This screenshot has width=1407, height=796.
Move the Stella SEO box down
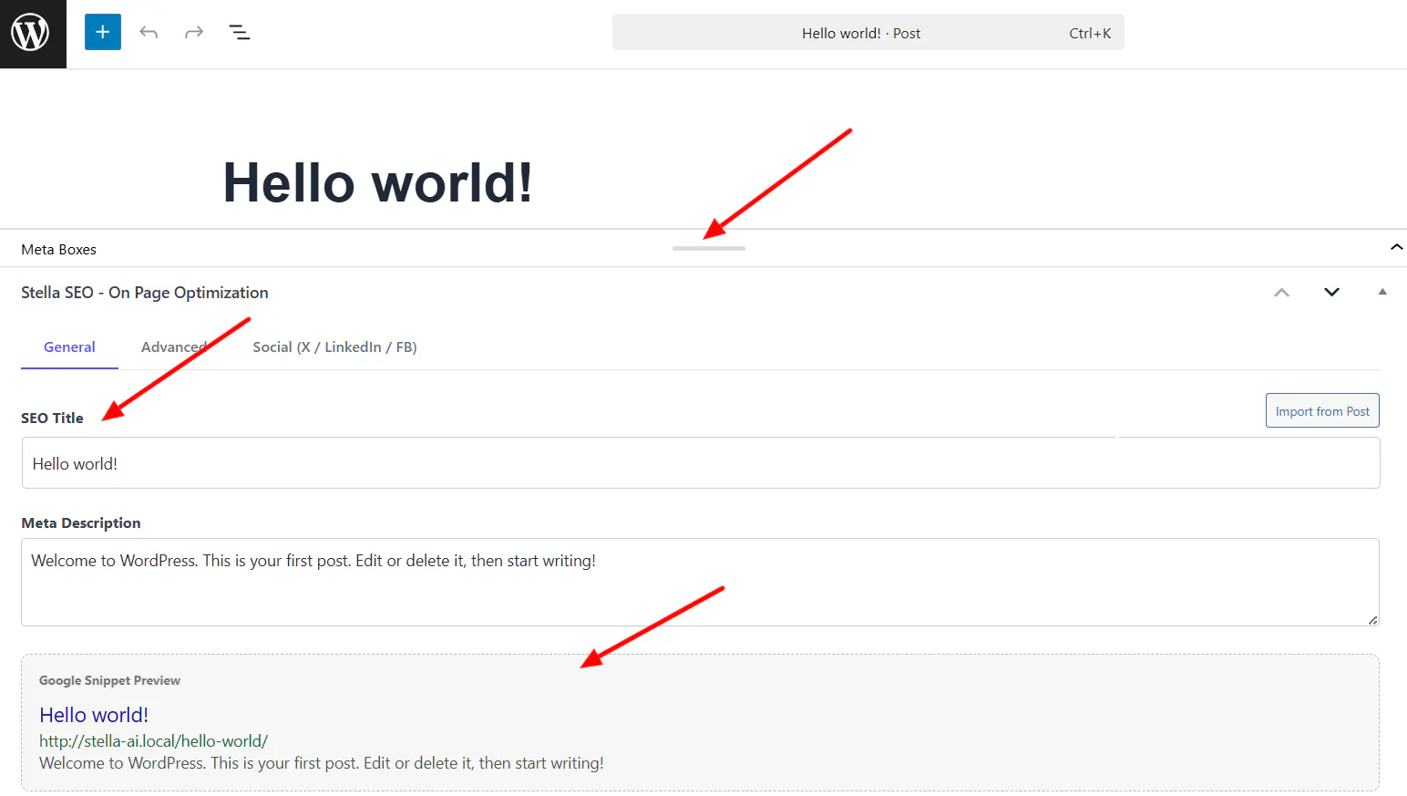coord(1331,293)
